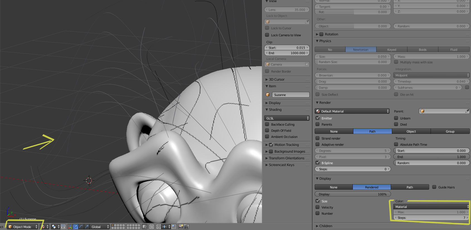This screenshot has height=230, width=471.
Task: Select No physics type
Action: point(330,50)
